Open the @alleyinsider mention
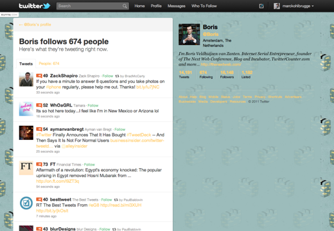This screenshot has height=231, width=334. click(x=75, y=146)
